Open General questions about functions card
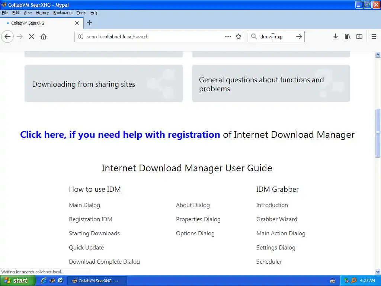Image resolution: width=381 pixels, height=286 pixels. point(271,83)
